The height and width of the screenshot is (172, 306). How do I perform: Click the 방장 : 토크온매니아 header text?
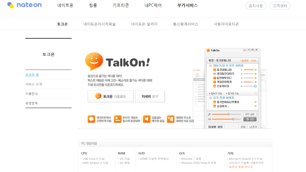click(220, 61)
